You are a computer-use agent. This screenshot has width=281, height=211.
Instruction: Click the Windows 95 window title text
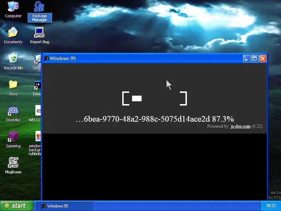[x=63, y=58]
